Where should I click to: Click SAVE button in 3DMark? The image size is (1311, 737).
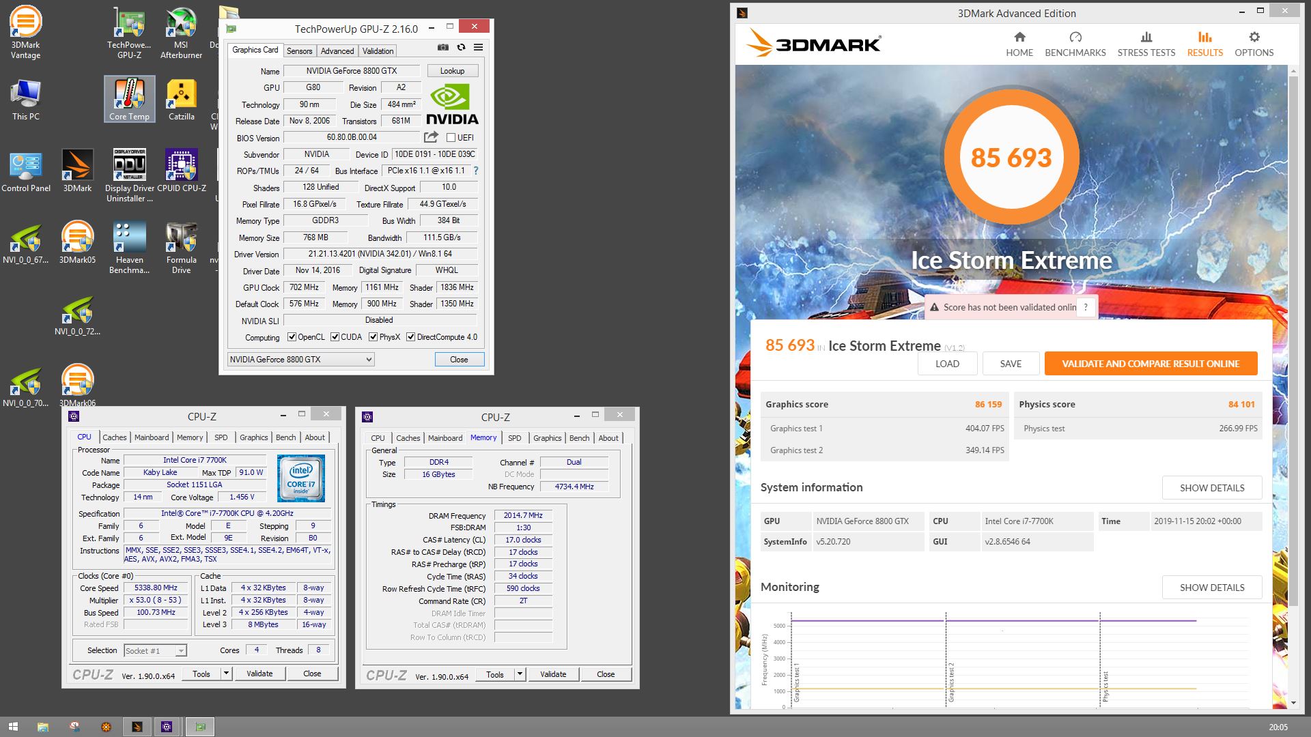click(x=1011, y=364)
